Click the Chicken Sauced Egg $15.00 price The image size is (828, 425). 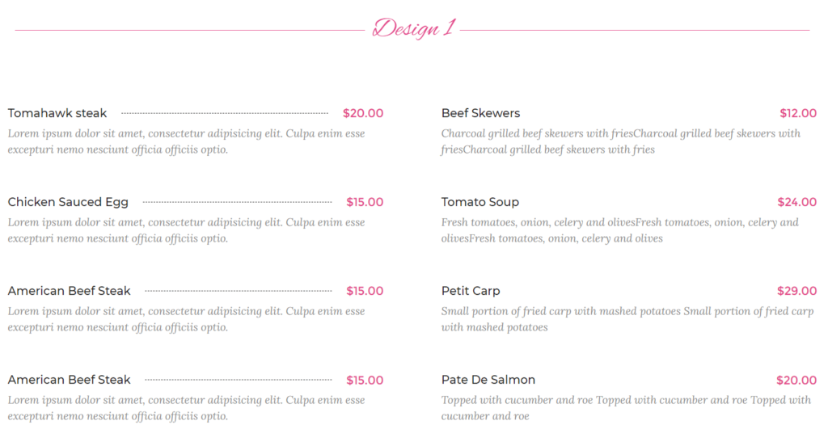(x=365, y=202)
